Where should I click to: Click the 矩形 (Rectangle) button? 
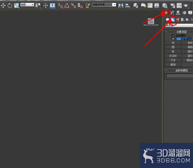click(188, 43)
